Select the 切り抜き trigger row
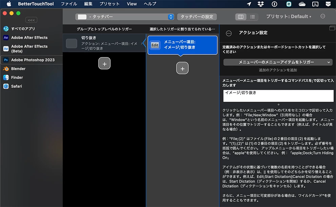The height and width of the screenshot is (207, 336). 104,43
